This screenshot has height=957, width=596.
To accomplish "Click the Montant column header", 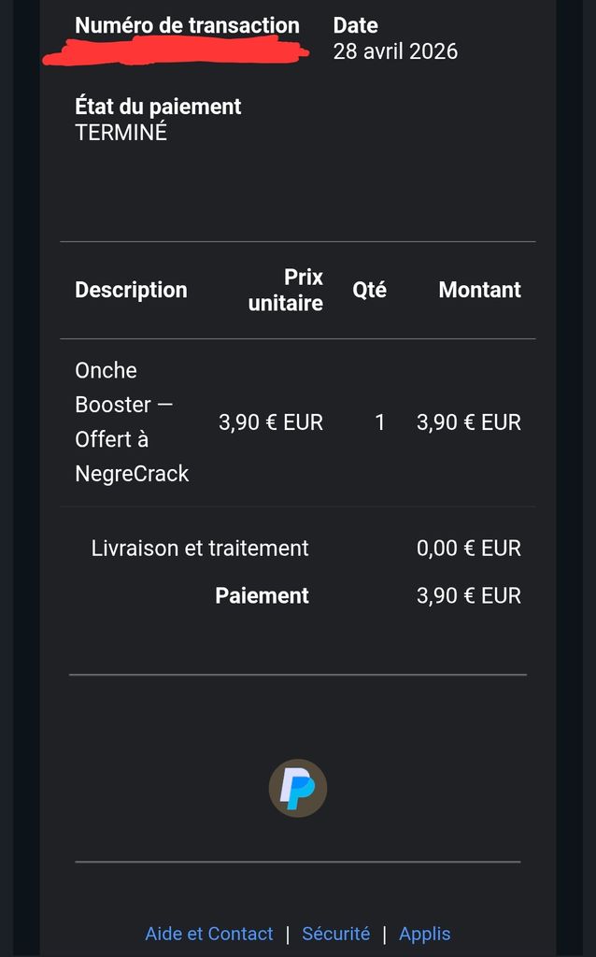I will tap(479, 290).
